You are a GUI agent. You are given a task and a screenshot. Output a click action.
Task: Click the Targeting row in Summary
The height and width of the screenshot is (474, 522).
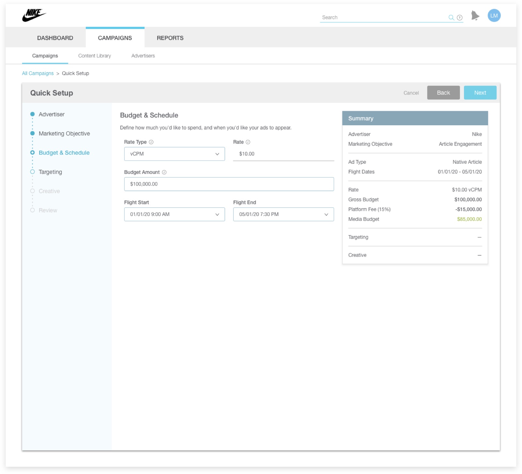415,237
